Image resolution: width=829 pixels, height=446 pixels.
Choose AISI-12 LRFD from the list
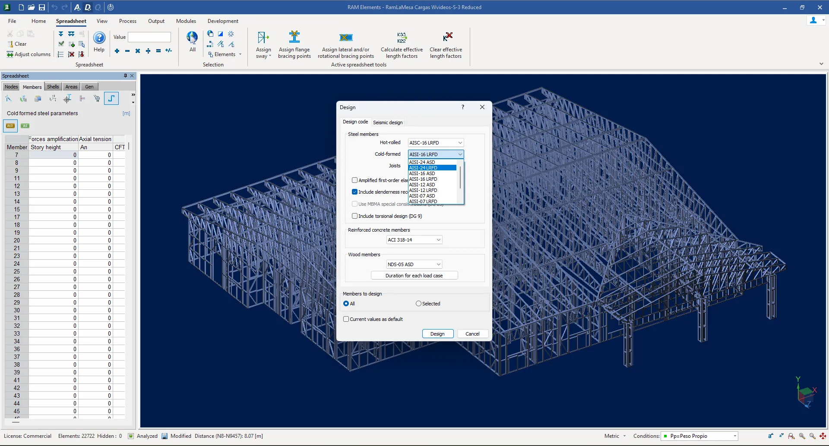point(423,190)
